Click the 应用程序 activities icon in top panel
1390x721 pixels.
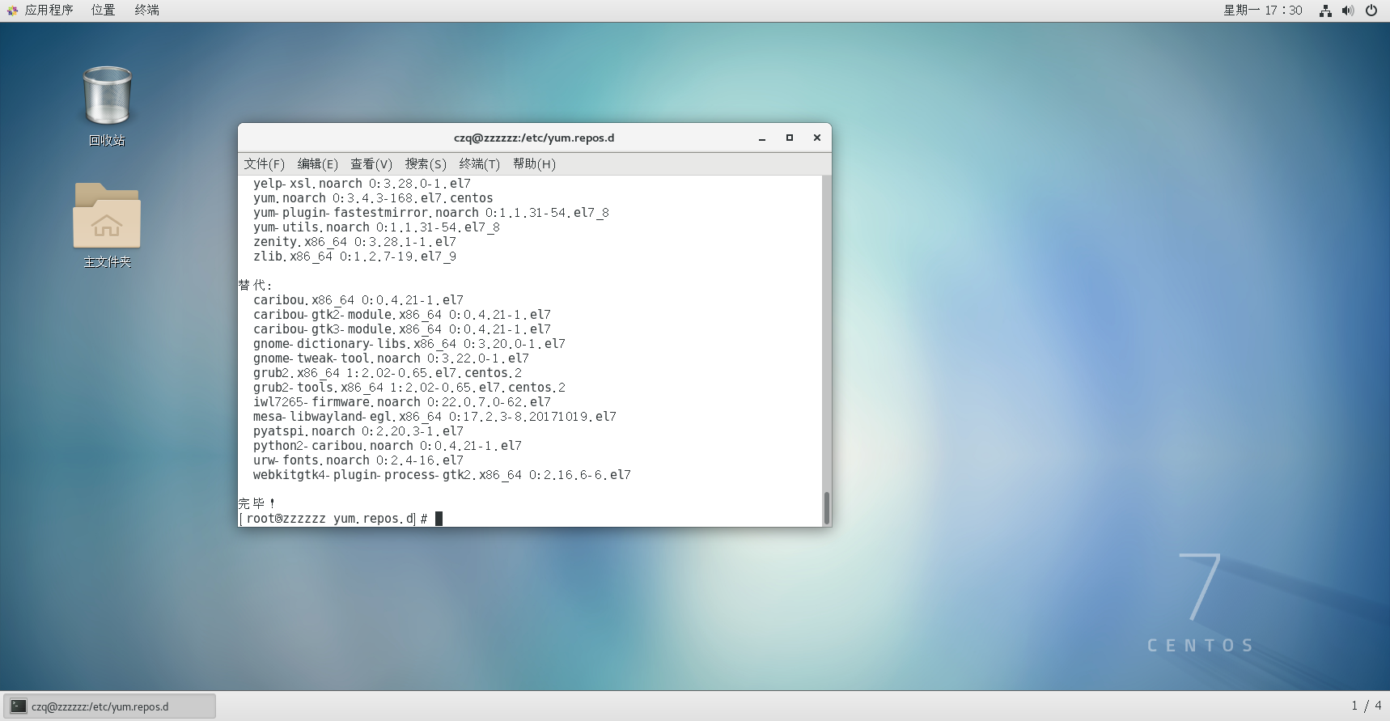pyautogui.click(x=12, y=11)
